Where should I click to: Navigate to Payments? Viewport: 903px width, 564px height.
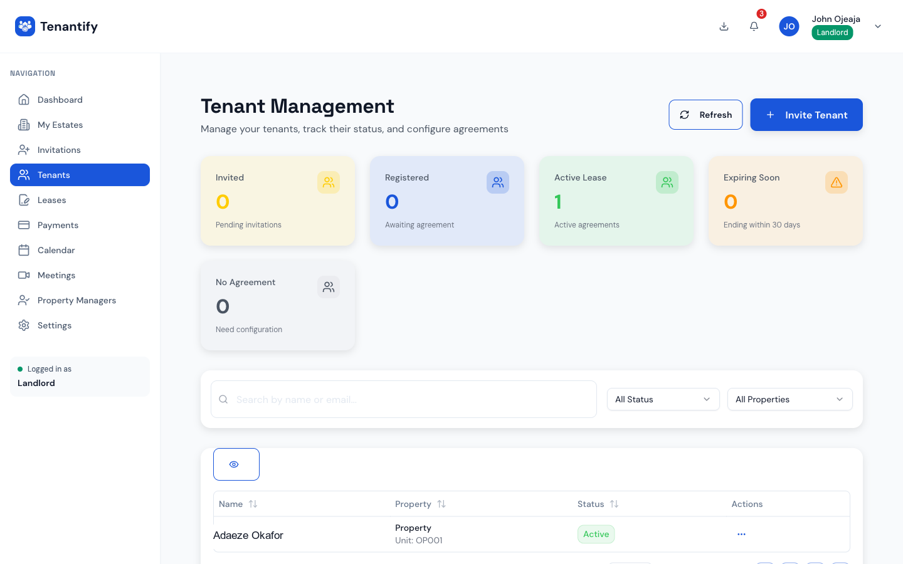pyautogui.click(x=80, y=225)
